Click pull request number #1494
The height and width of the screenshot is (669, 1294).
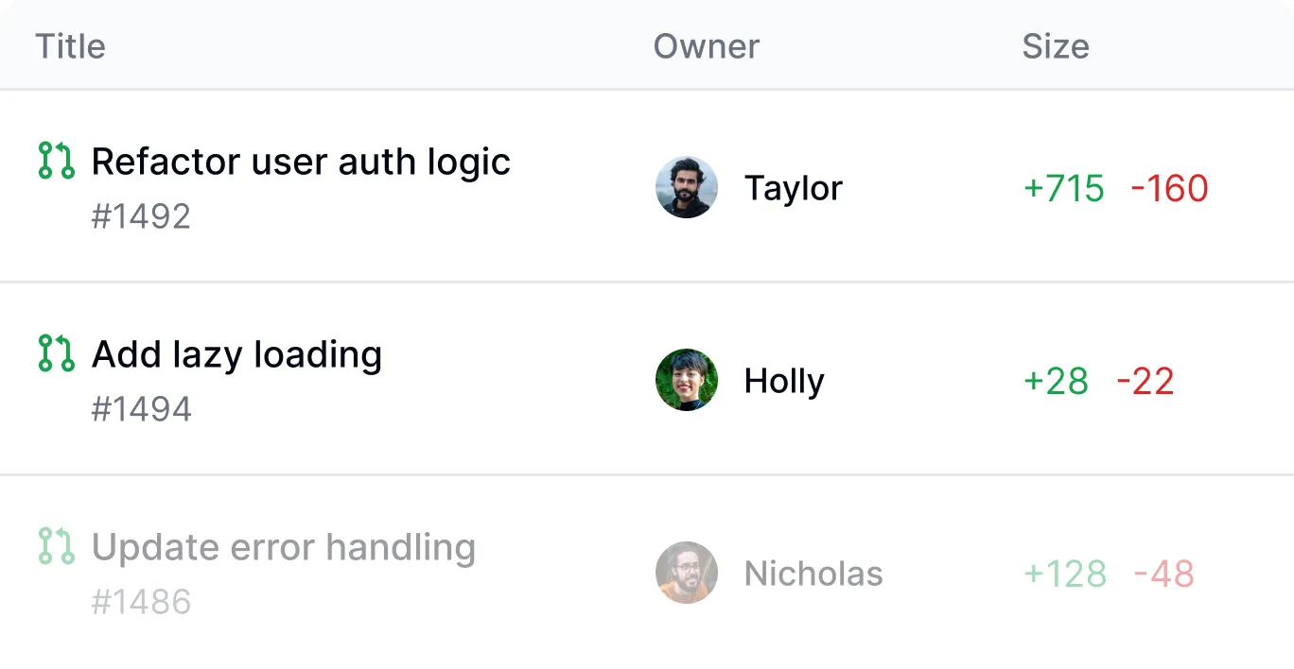141,409
